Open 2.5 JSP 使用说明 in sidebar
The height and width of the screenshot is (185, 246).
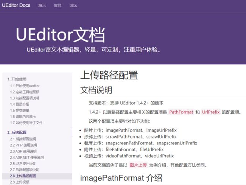pyautogui.click(x=23, y=163)
